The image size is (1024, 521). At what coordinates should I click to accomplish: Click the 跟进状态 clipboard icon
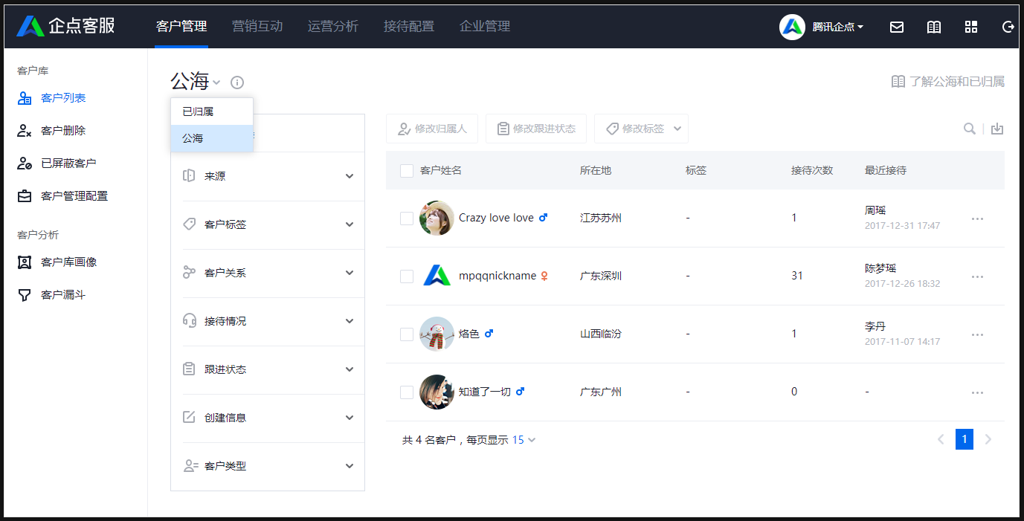pyautogui.click(x=189, y=369)
